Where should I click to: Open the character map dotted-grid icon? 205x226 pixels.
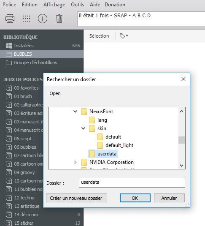coord(26,19)
